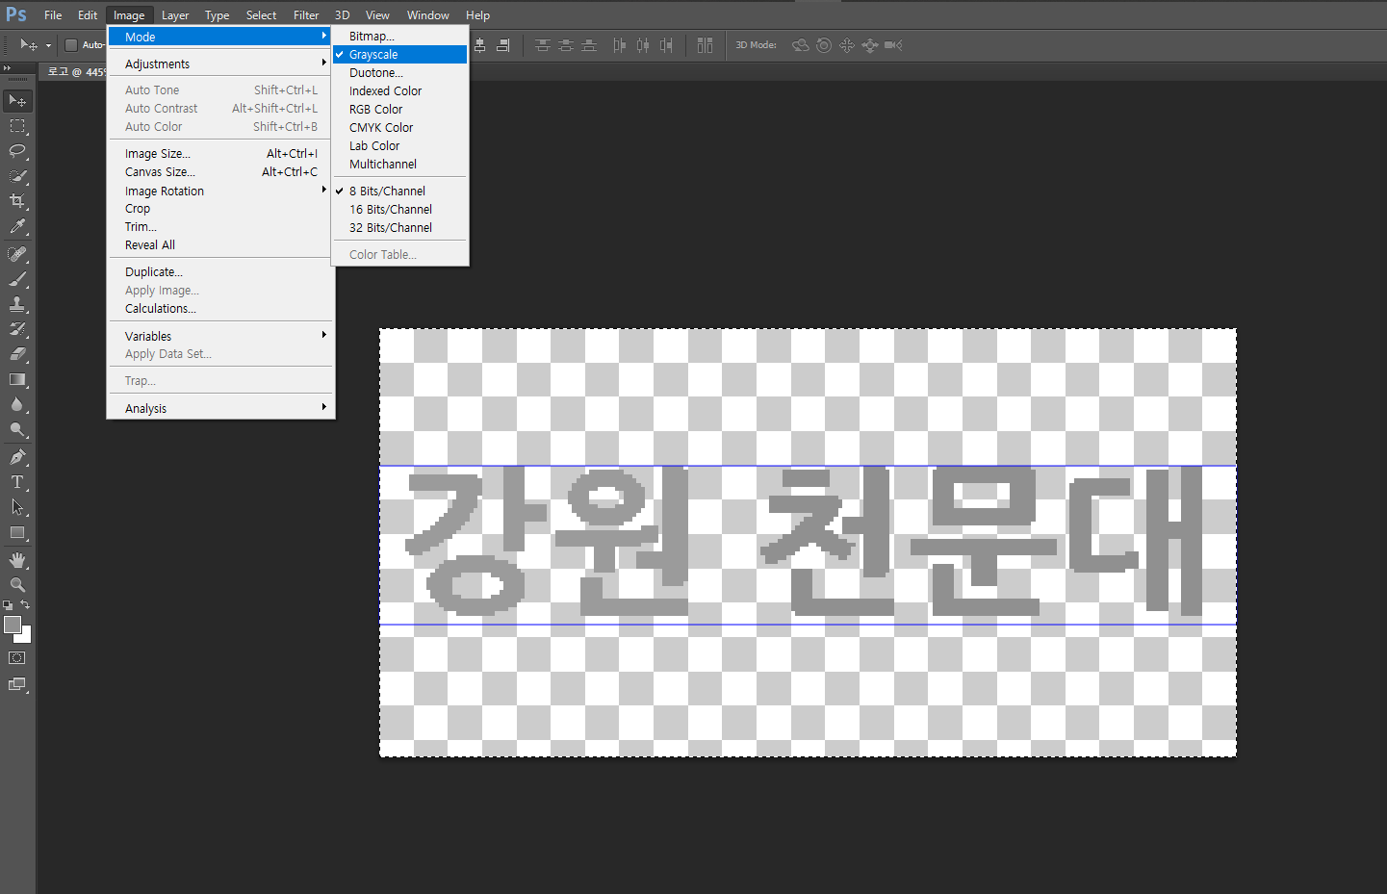Image resolution: width=1387 pixels, height=894 pixels.
Task: Change screen mode icon
Action: (17, 685)
